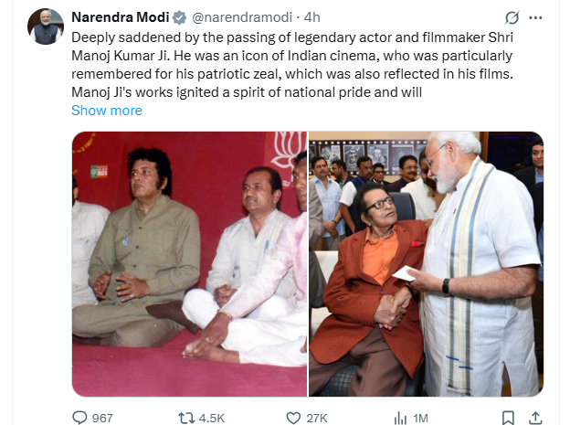Open the right photo with orange jacket
570x425 pixels.
(426, 263)
